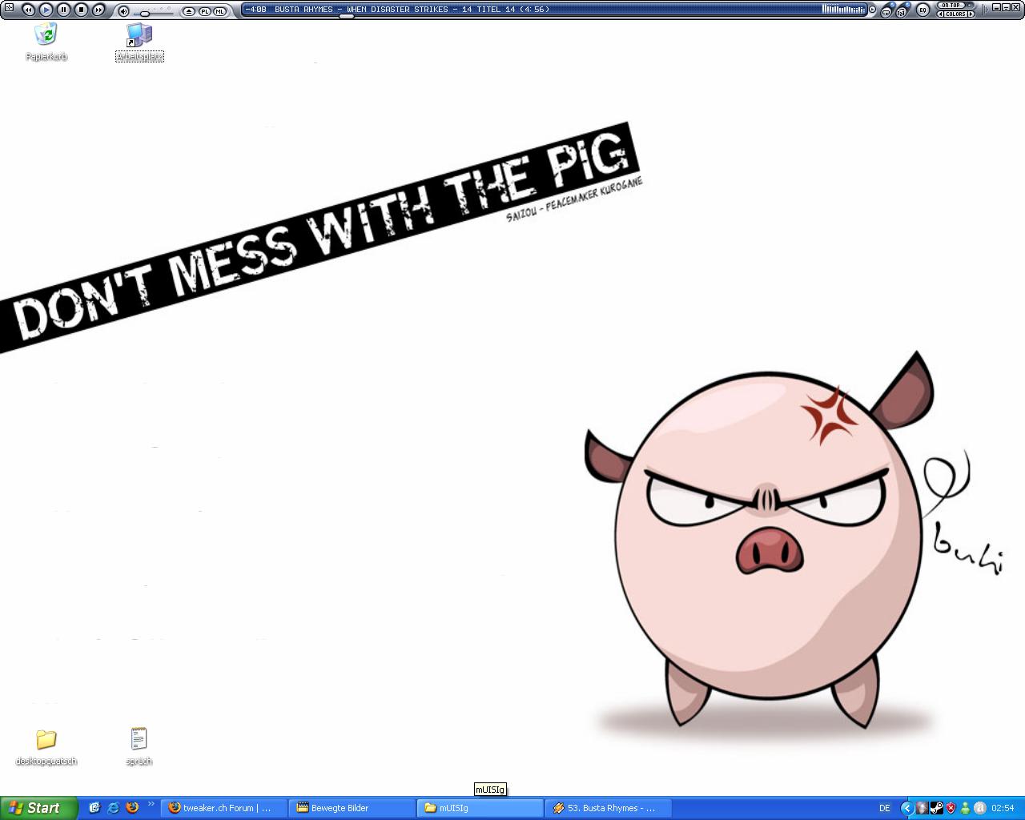This screenshot has width=1025, height=820.
Task: Switch to tweaker.ch Forum taskbar window
Action: [223, 808]
